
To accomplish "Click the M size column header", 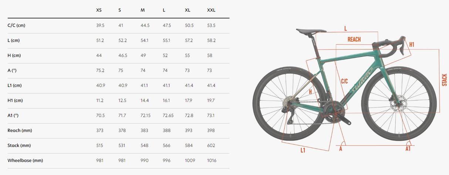I will click(x=142, y=10).
